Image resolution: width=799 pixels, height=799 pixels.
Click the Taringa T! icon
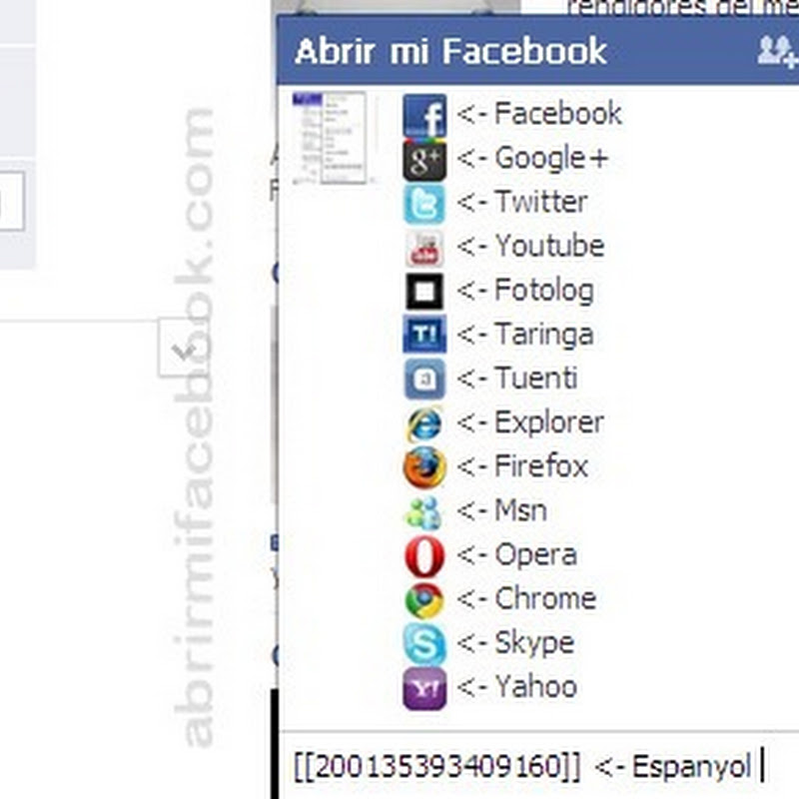(424, 335)
